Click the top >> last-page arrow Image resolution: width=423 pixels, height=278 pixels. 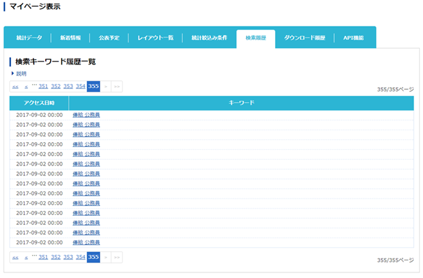tap(117, 87)
